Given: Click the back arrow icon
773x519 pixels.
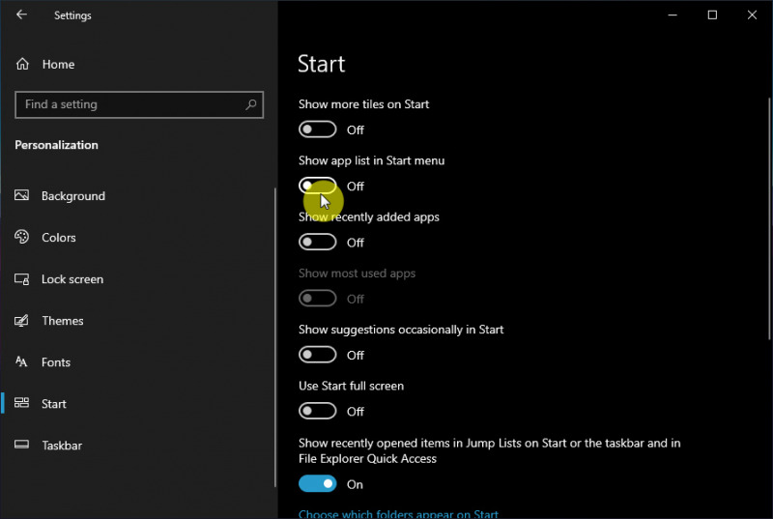Looking at the screenshot, I should 21,14.
